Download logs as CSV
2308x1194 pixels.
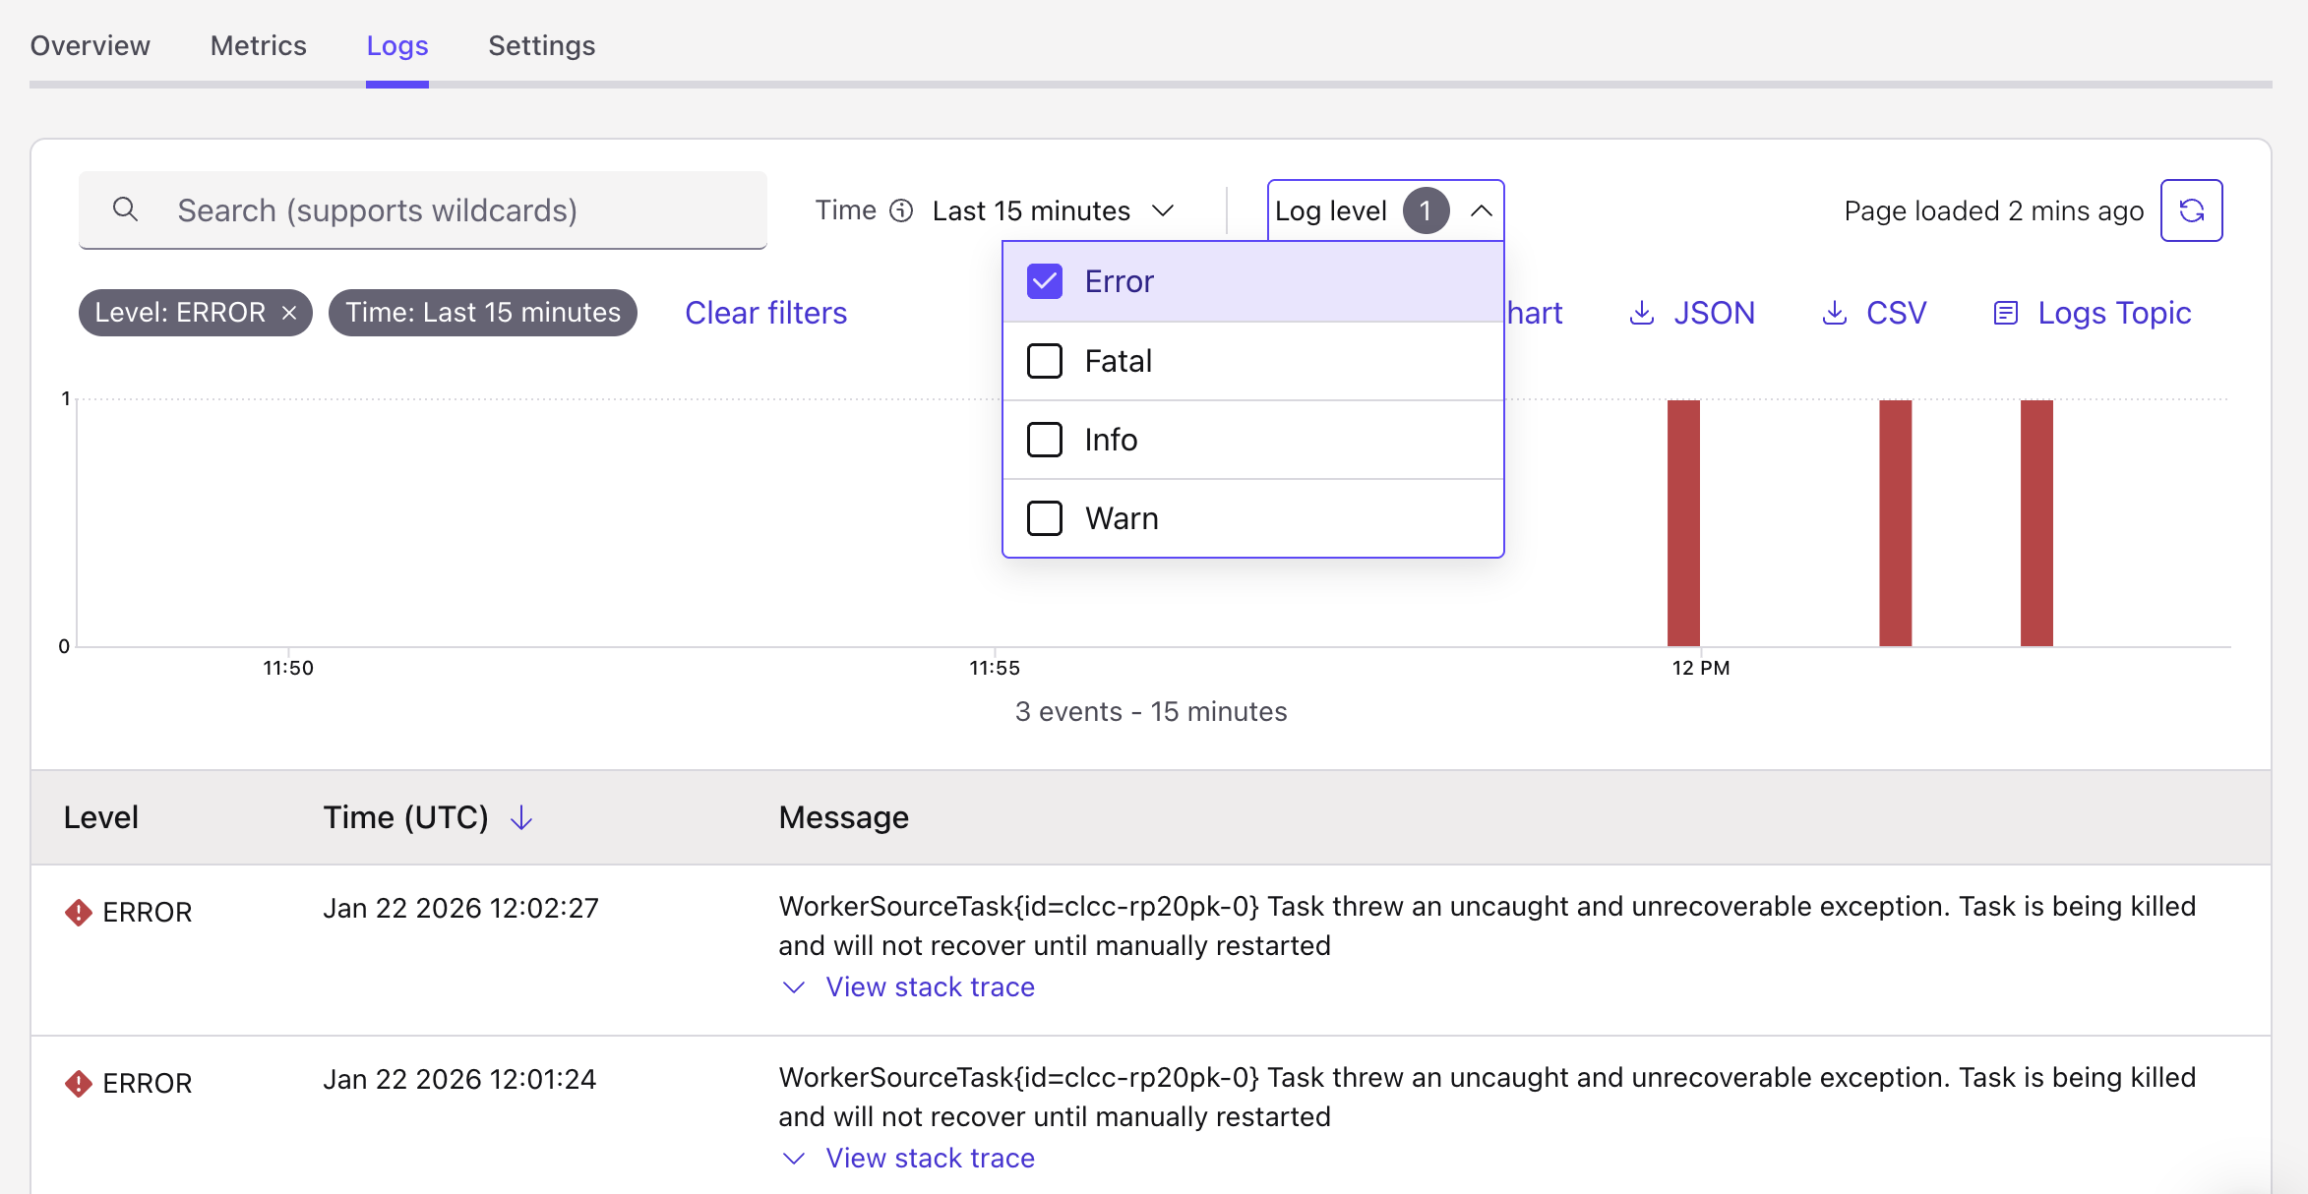(x=1874, y=313)
